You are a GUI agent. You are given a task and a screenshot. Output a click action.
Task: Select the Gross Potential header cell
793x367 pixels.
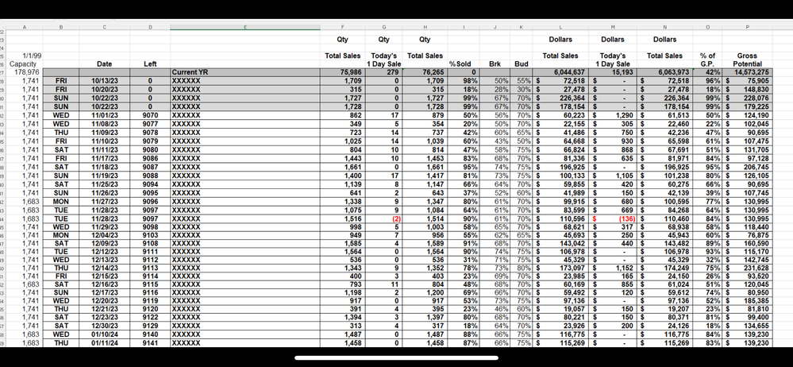point(746,60)
